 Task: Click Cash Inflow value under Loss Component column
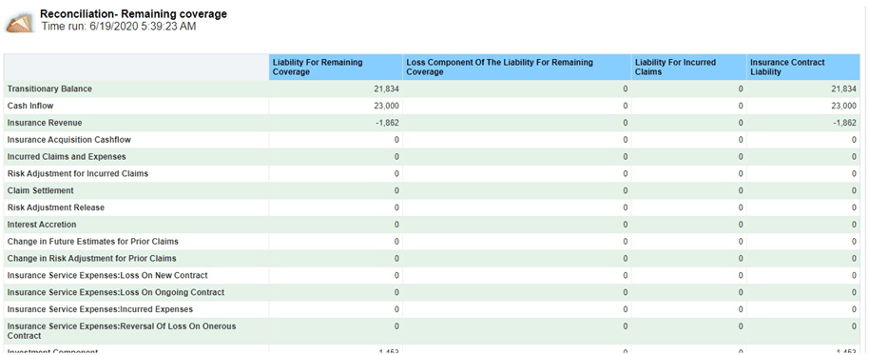pyautogui.click(x=626, y=106)
